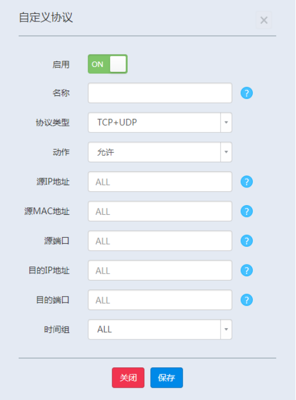Viewport: 296px width, 400px height.
Task: Open help icon for 目的IP地址
Action: tap(246, 270)
